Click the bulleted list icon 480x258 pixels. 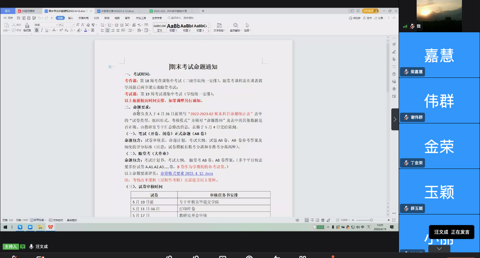tap(103, 25)
